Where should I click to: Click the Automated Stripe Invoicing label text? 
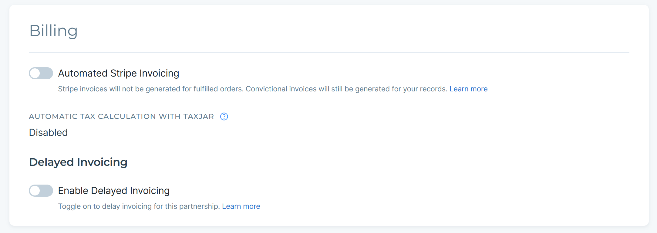119,73
